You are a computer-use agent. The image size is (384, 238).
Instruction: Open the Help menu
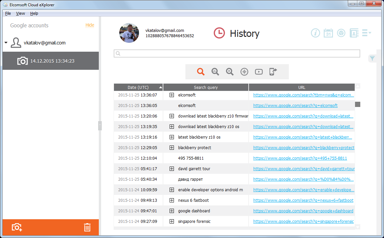34,13
